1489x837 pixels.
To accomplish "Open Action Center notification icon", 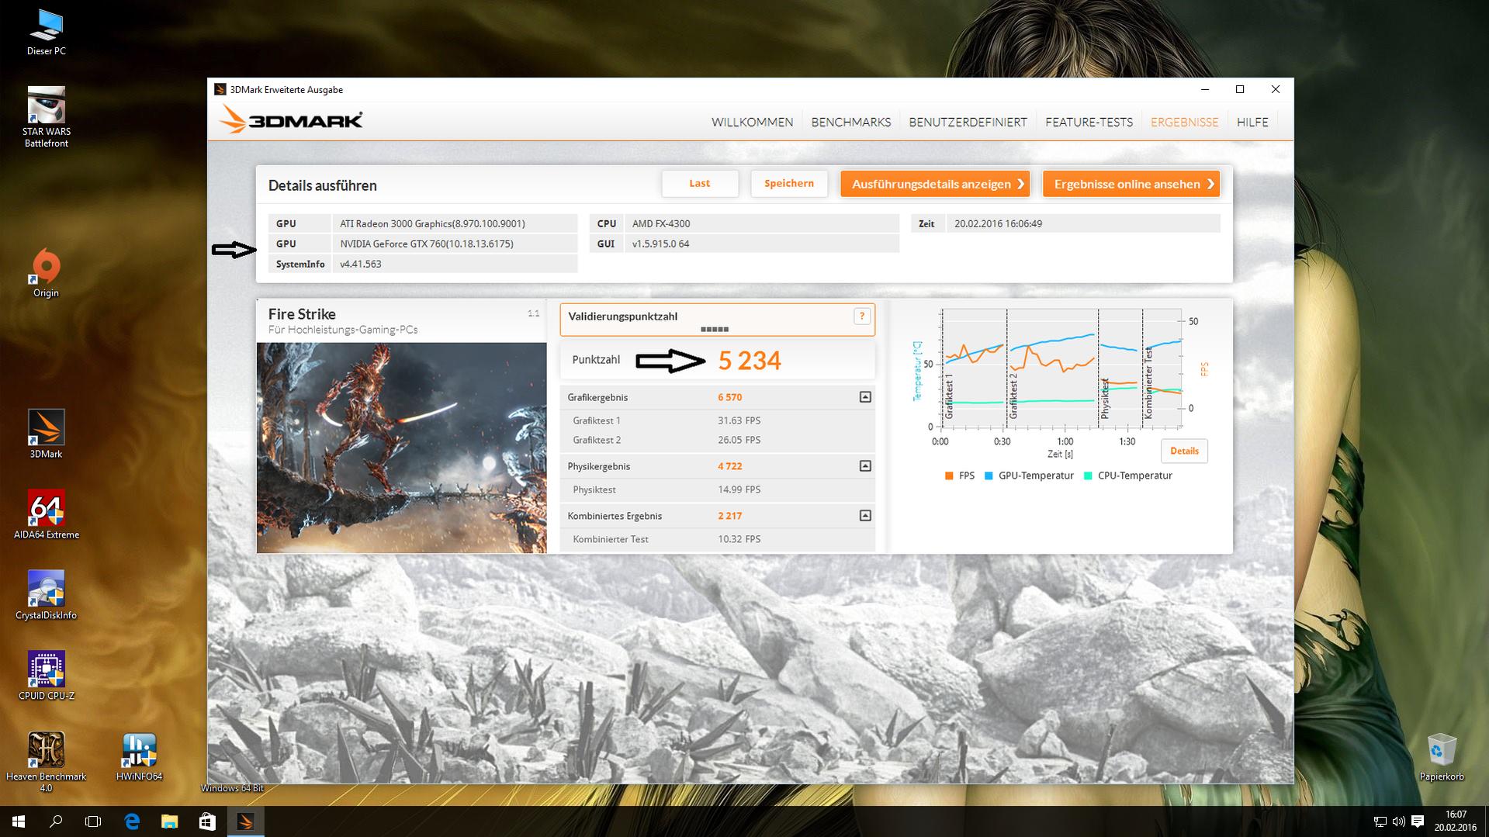I will pos(1418,821).
